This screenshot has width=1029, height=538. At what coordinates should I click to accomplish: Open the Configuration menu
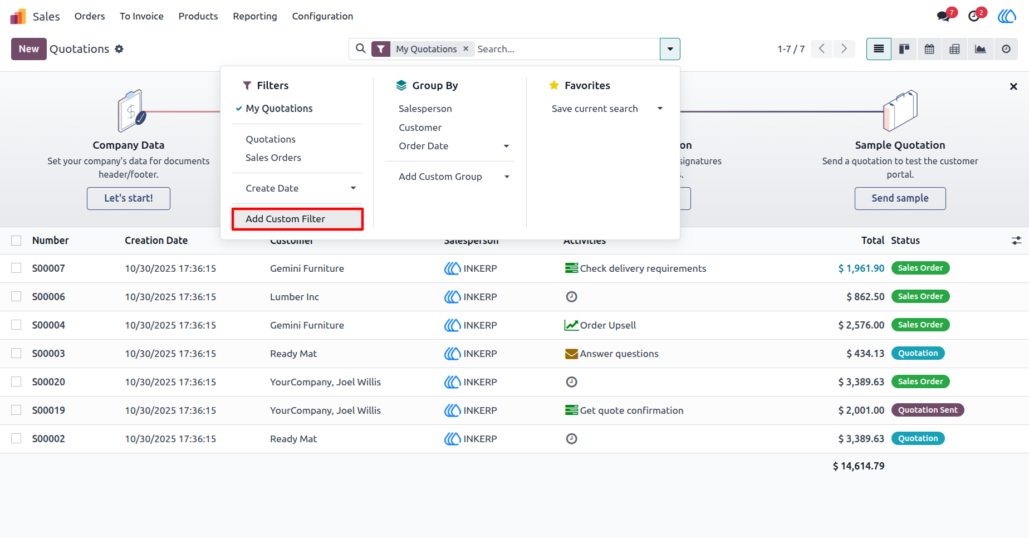(x=322, y=16)
